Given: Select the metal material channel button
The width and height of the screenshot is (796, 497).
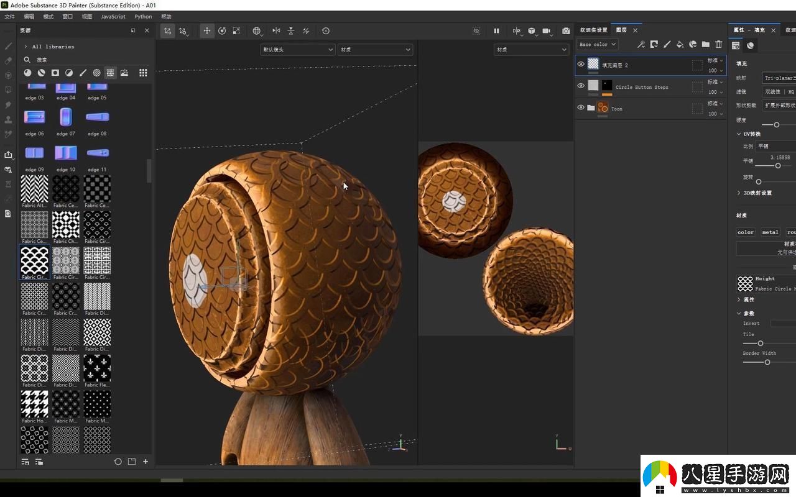Looking at the screenshot, I should tap(770, 232).
